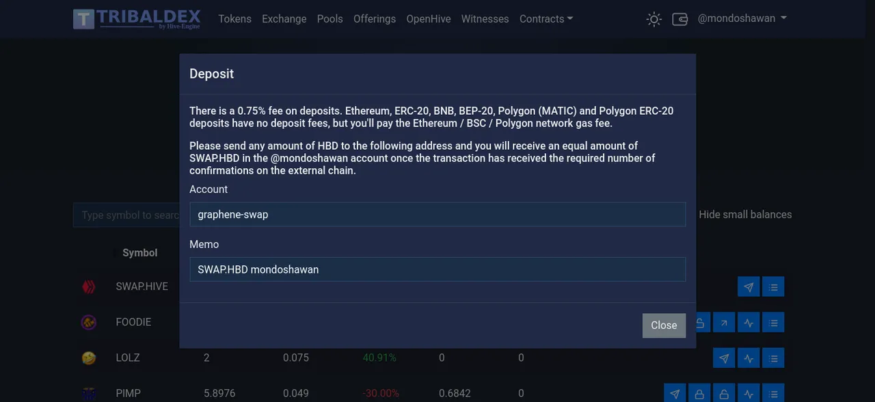The height and width of the screenshot is (402, 875).
Task: Open the Witnesses page
Action: pos(485,19)
